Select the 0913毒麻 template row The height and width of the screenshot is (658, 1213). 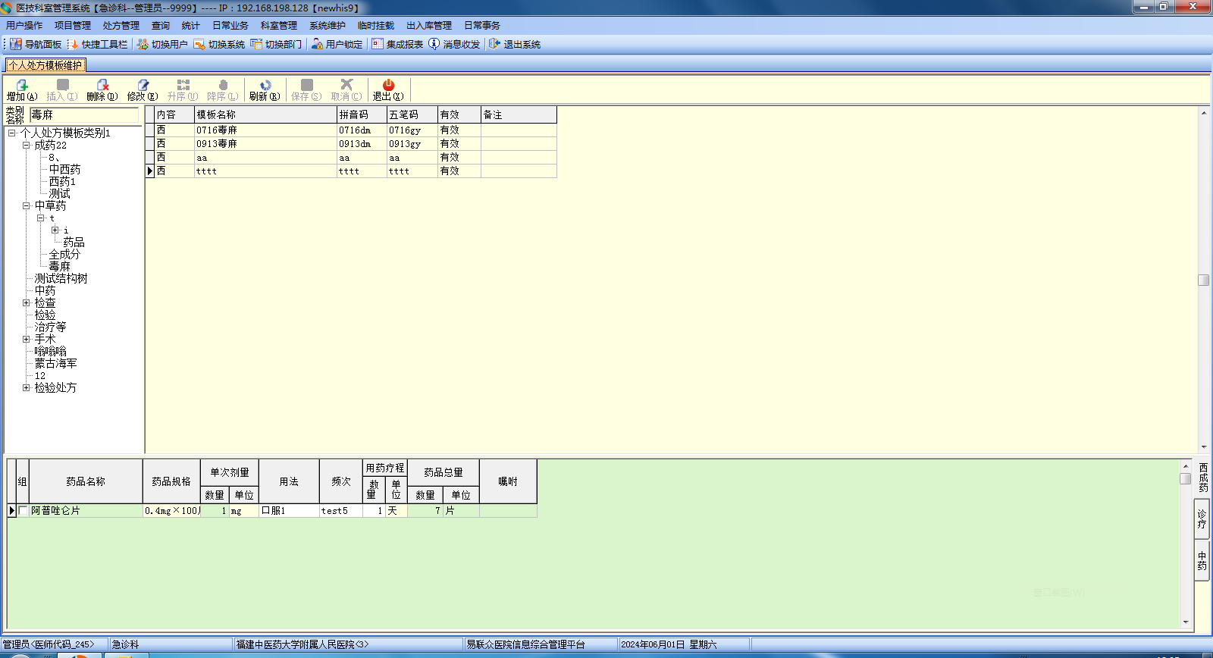351,144
